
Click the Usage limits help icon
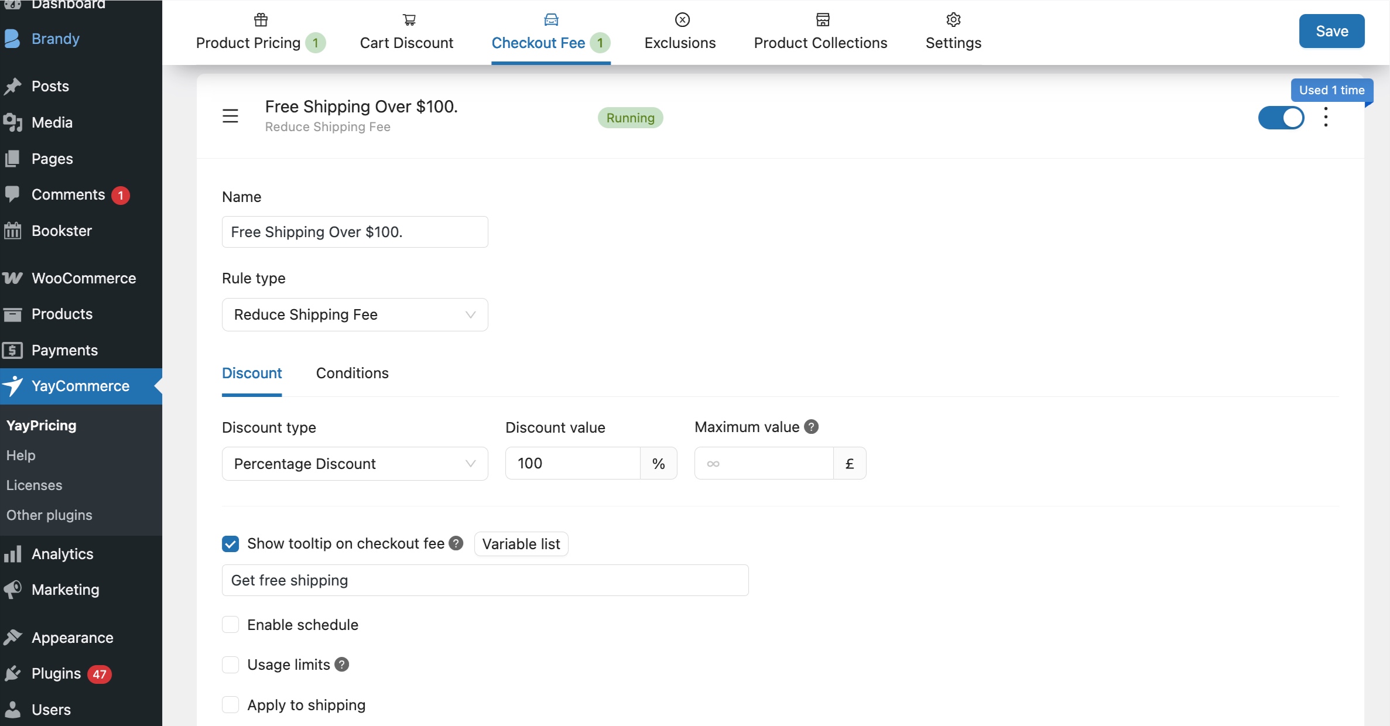pos(342,665)
